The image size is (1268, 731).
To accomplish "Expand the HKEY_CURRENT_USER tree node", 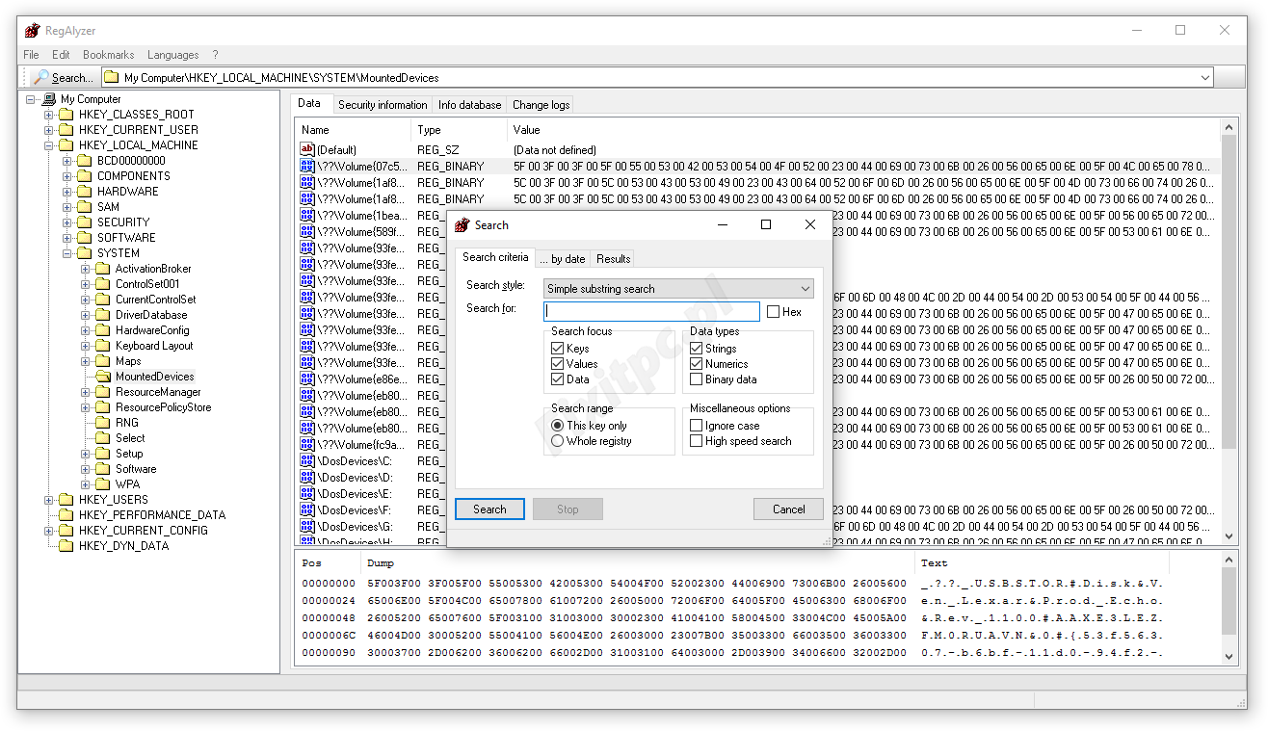I will tap(48, 130).
